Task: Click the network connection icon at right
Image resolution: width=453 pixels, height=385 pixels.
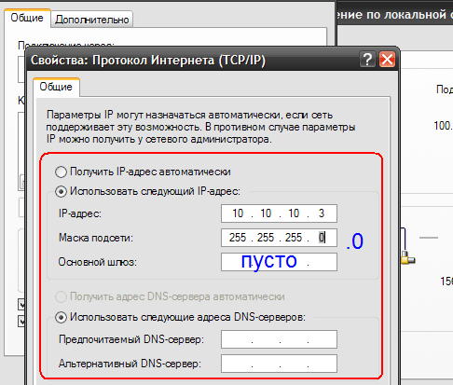Action: [407, 258]
